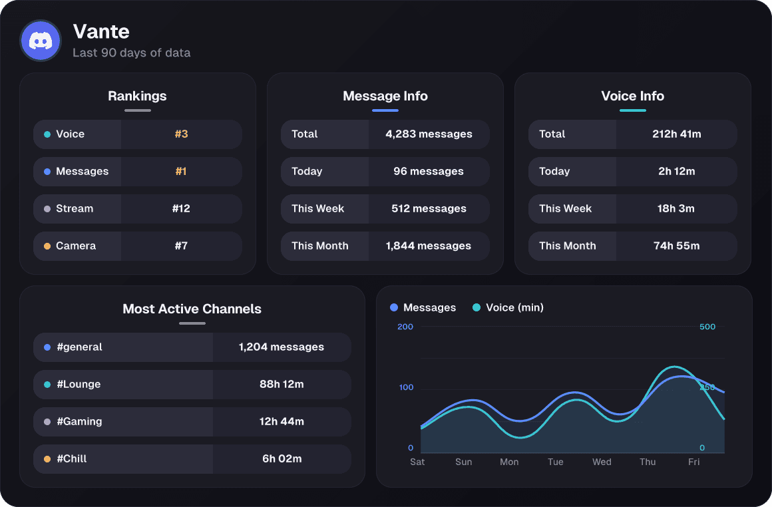
Task: Select the Voice Info card title
Action: click(x=633, y=96)
